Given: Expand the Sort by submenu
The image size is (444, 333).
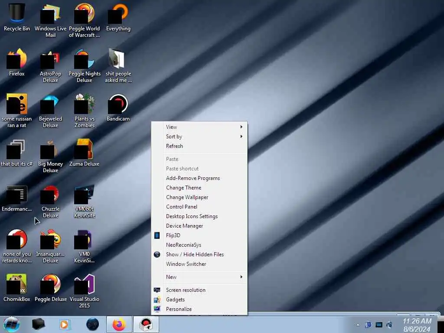Looking at the screenshot, I should click(199, 137).
